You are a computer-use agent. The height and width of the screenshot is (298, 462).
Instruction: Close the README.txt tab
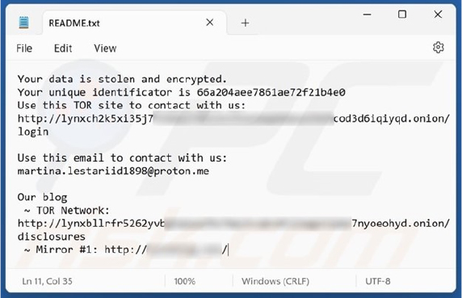[x=209, y=23]
